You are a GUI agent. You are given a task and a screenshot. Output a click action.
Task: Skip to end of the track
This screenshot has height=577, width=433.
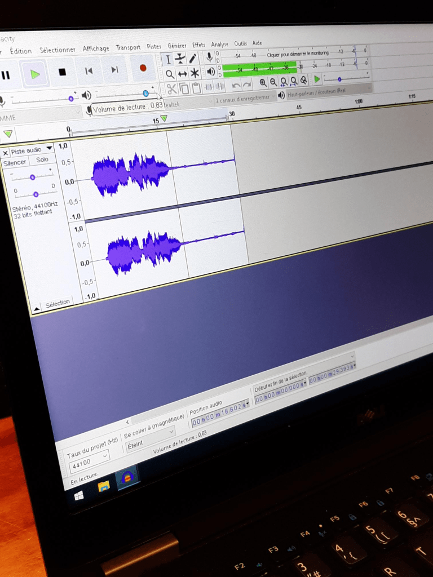tap(115, 69)
